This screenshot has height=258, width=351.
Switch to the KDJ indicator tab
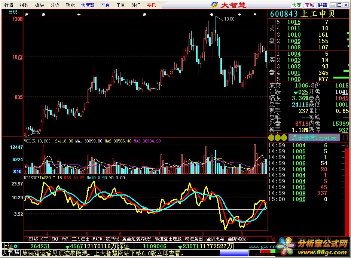pyautogui.click(x=55, y=239)
